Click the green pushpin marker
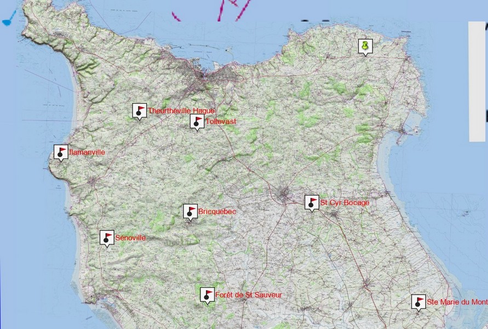488x329 pixels. [365, 47]
